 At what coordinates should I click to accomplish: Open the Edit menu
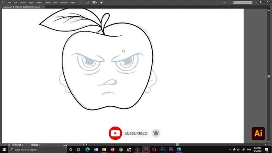point(16,3)
